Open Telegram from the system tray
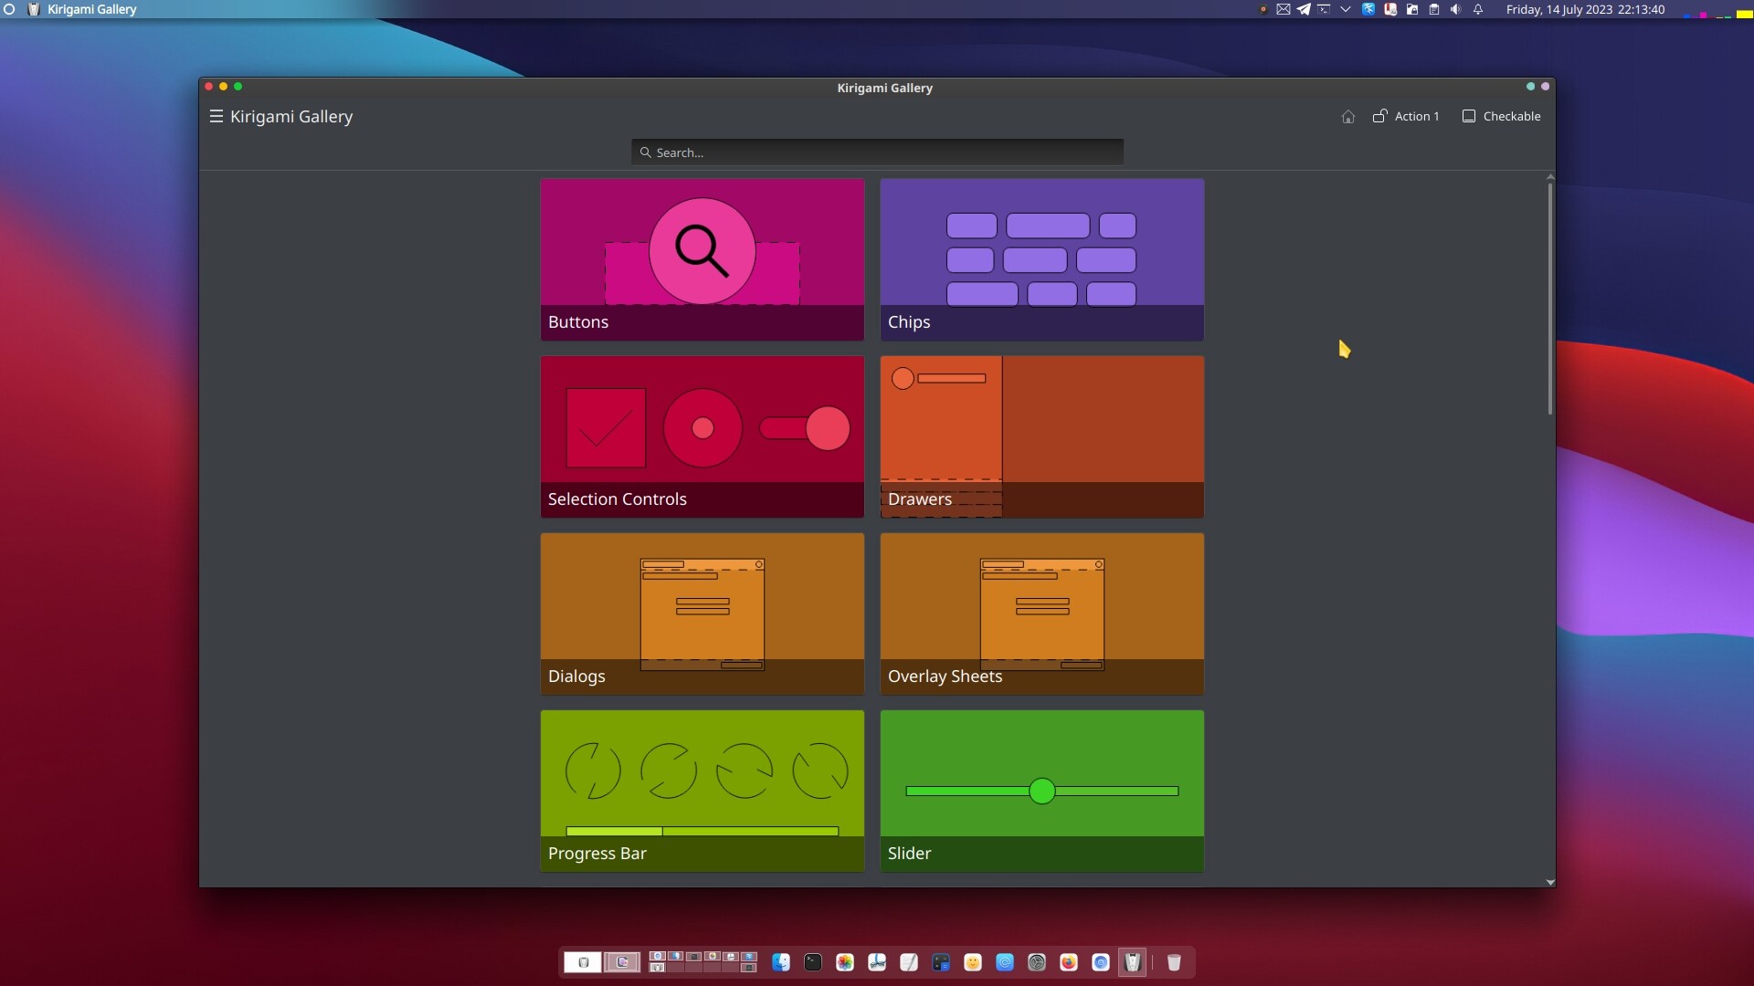The height and width of the screenshot is (986, 1754). (x=1304, y=9)
